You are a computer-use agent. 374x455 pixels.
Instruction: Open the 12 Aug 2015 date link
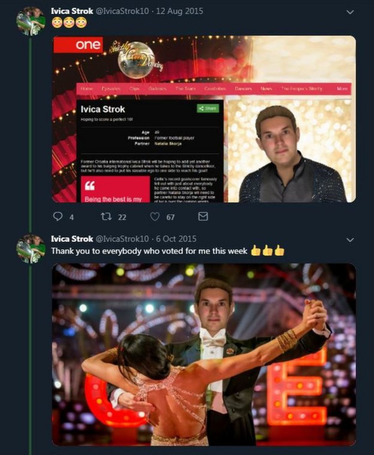click(180, 11)
